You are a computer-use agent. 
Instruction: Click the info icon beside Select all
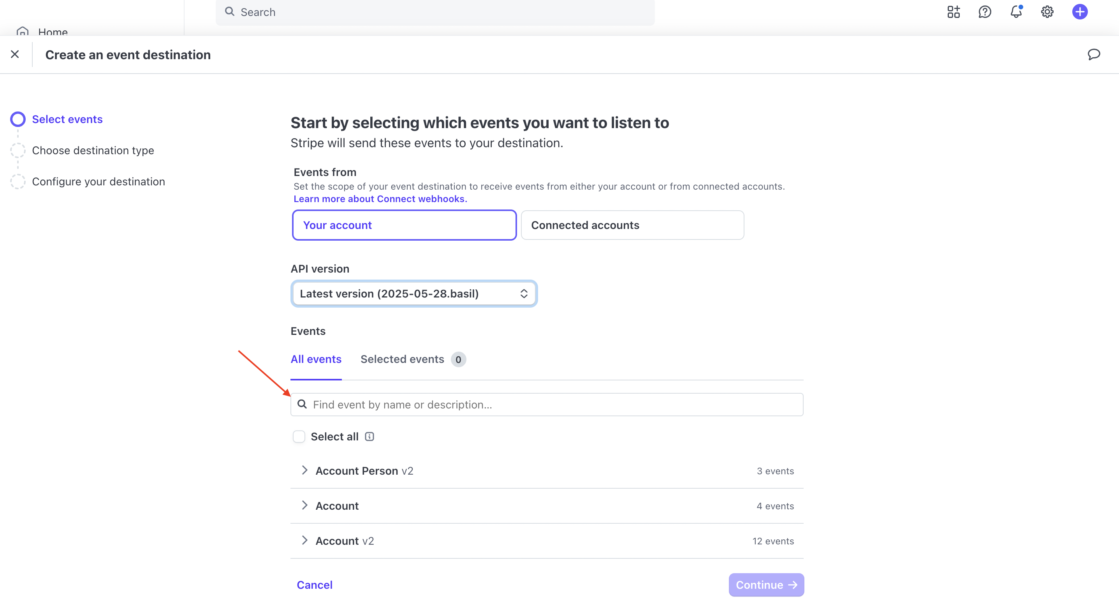pyautogui.click(x=369, y=437)
